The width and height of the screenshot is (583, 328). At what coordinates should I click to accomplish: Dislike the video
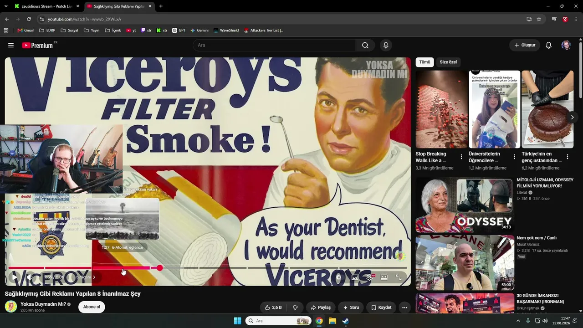(295, 307)
